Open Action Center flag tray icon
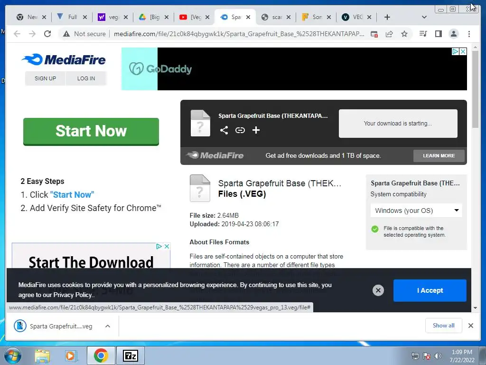Viewport: 486px width, 365px height. click(x=427, y=356)
